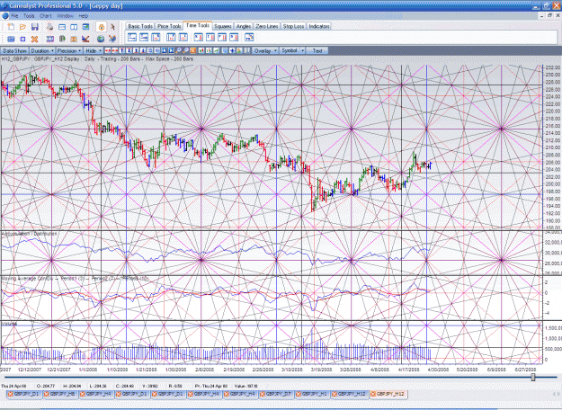Open the Chart menu
Screen dimensions: 562x410
pos(46,16)
